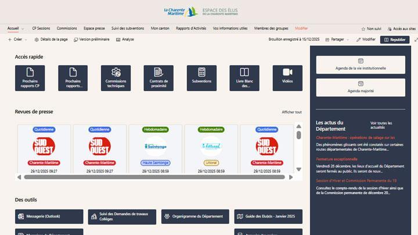418x235 pixels.
Task: Open page Analyse
Action: coord(125,39)
